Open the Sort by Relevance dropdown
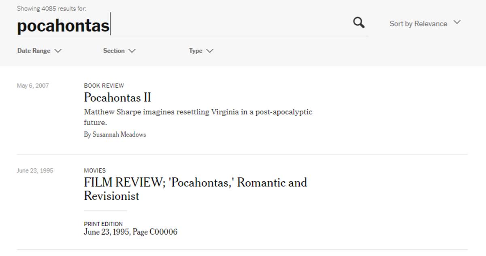486x256 pixels. point(425,23)
